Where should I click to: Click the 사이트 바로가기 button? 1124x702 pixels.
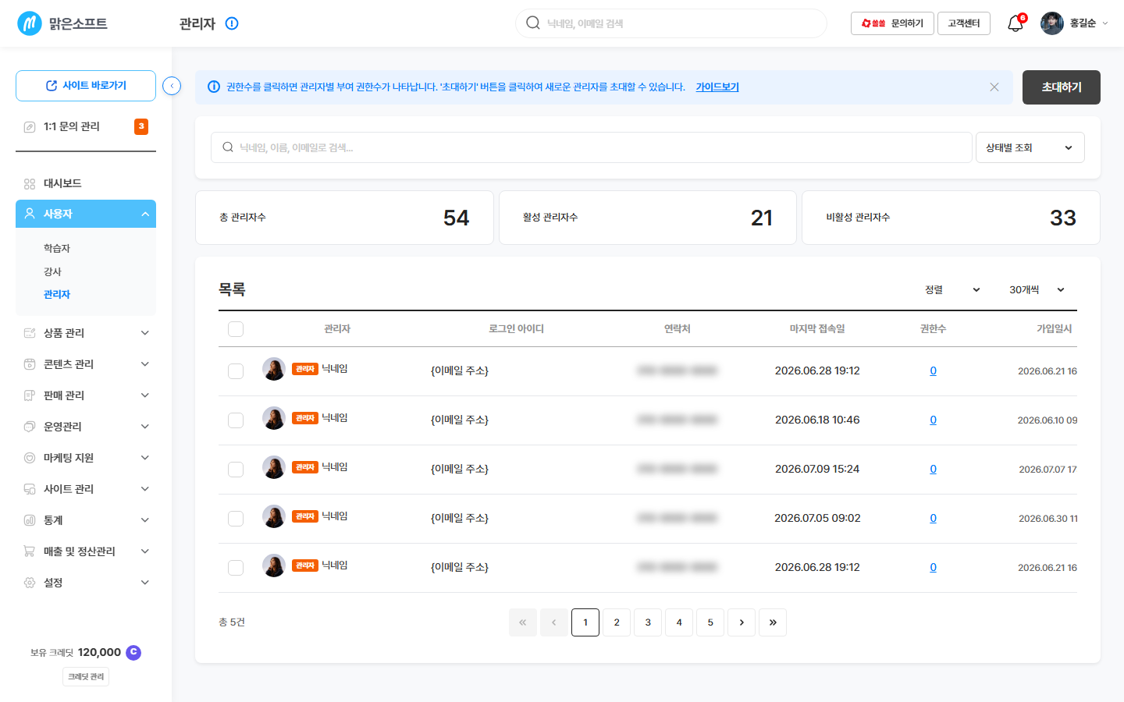pos(86,86)
